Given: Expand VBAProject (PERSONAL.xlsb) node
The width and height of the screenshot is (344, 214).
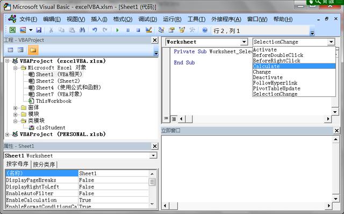Looking at the screenshot, I should 7,134.
